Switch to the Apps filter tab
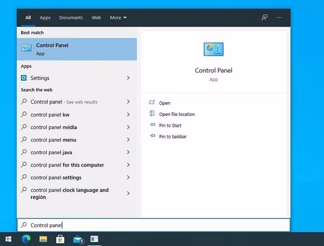The height and width of the screenshot is (246, 324). [45, 18]
